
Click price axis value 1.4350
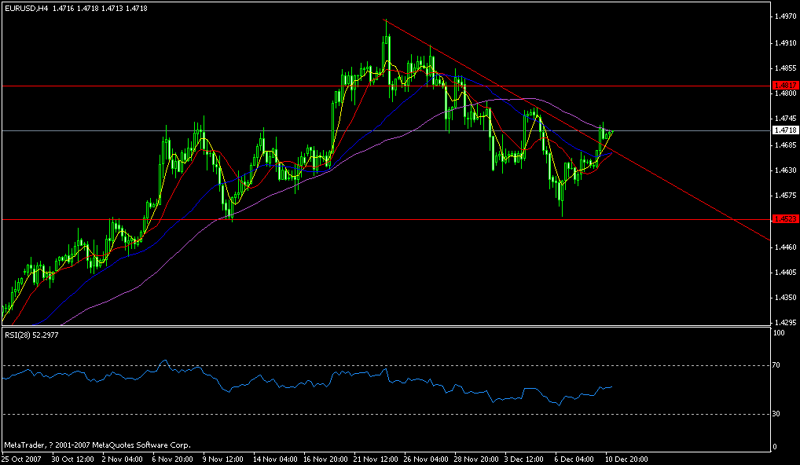785,297
